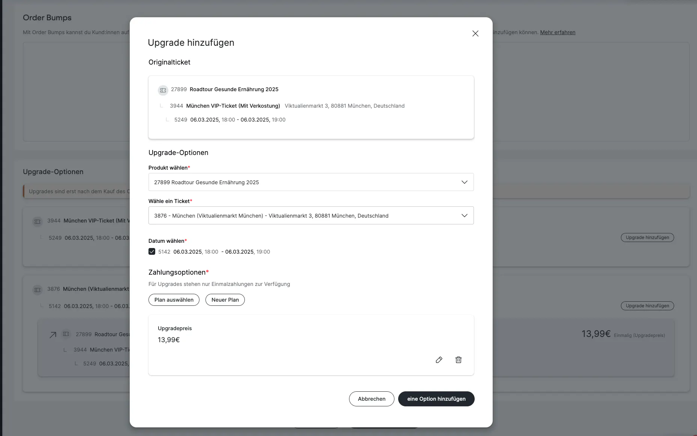Click Upgrade hinzufügen for the 3944 ticket
697x436 pixels.
click(647, 238)
